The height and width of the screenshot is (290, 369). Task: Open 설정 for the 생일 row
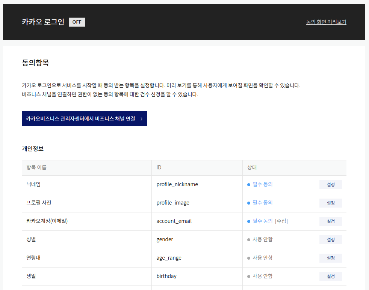click(330, 276)
